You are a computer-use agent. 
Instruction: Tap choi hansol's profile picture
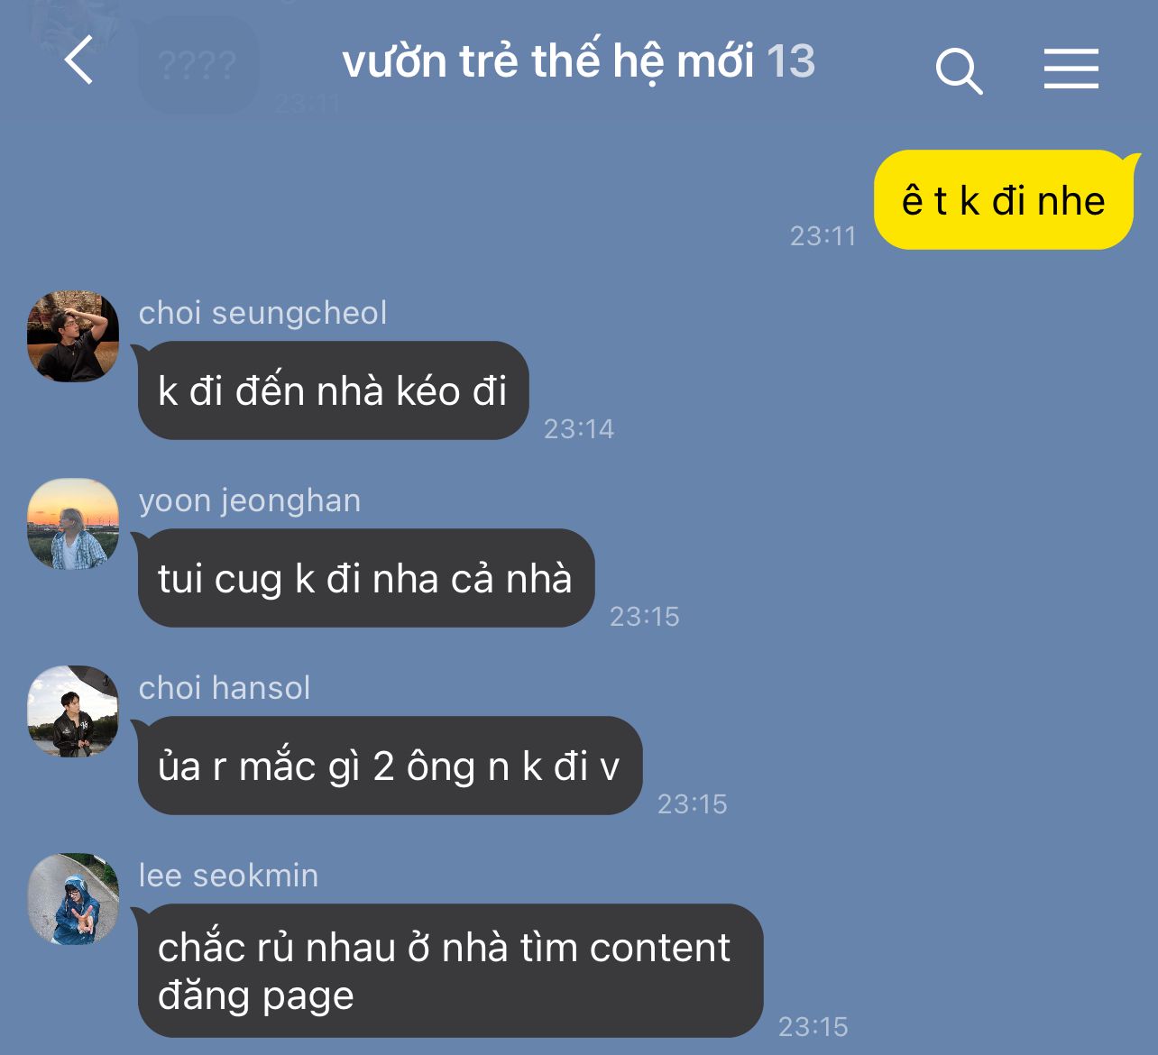(73, 711)
